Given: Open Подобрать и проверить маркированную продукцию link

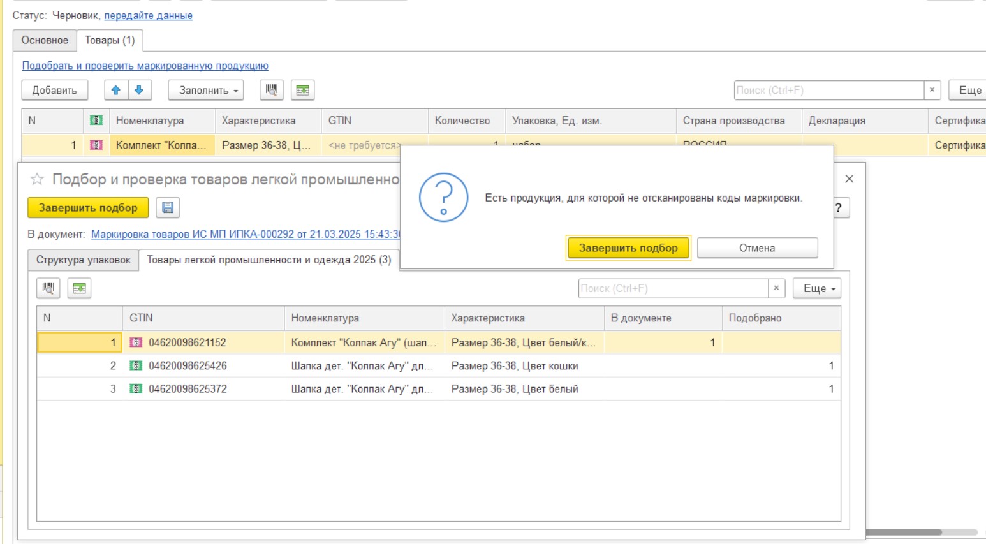Looking at the screenshot, I should tap(145, 66).
